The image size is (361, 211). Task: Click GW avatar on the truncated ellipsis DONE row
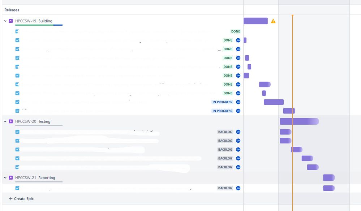(238, 49)
